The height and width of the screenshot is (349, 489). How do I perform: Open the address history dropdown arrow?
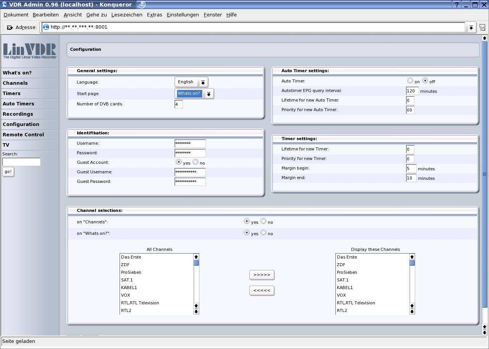point(471,27)
